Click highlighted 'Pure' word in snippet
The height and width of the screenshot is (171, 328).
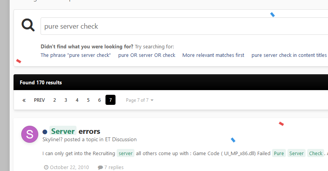tap(279, 153)
